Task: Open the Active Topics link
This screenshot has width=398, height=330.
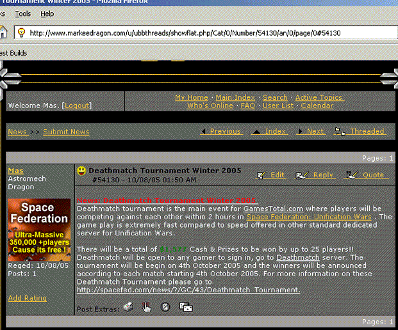Action: tap(319, 97)
